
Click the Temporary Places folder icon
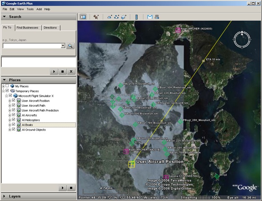(12, 91)
